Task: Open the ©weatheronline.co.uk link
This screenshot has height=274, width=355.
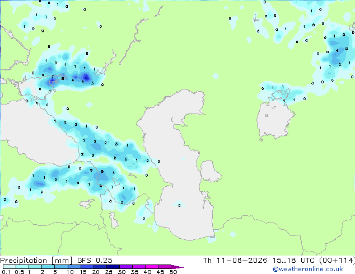Action: point(308,269)
